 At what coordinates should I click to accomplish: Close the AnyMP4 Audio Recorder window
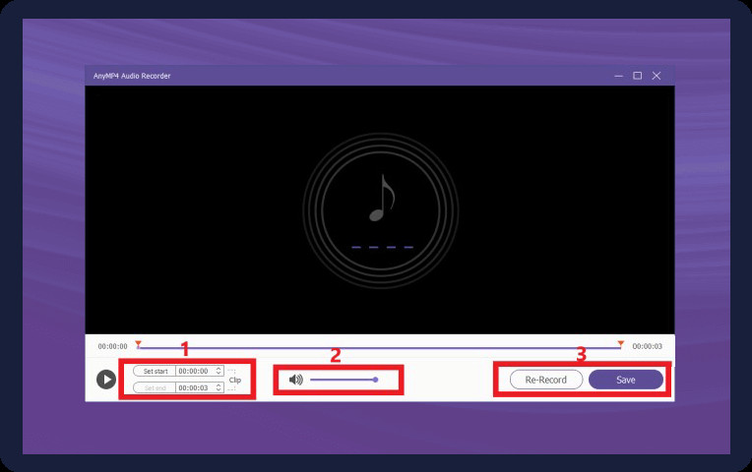(657, 76)
